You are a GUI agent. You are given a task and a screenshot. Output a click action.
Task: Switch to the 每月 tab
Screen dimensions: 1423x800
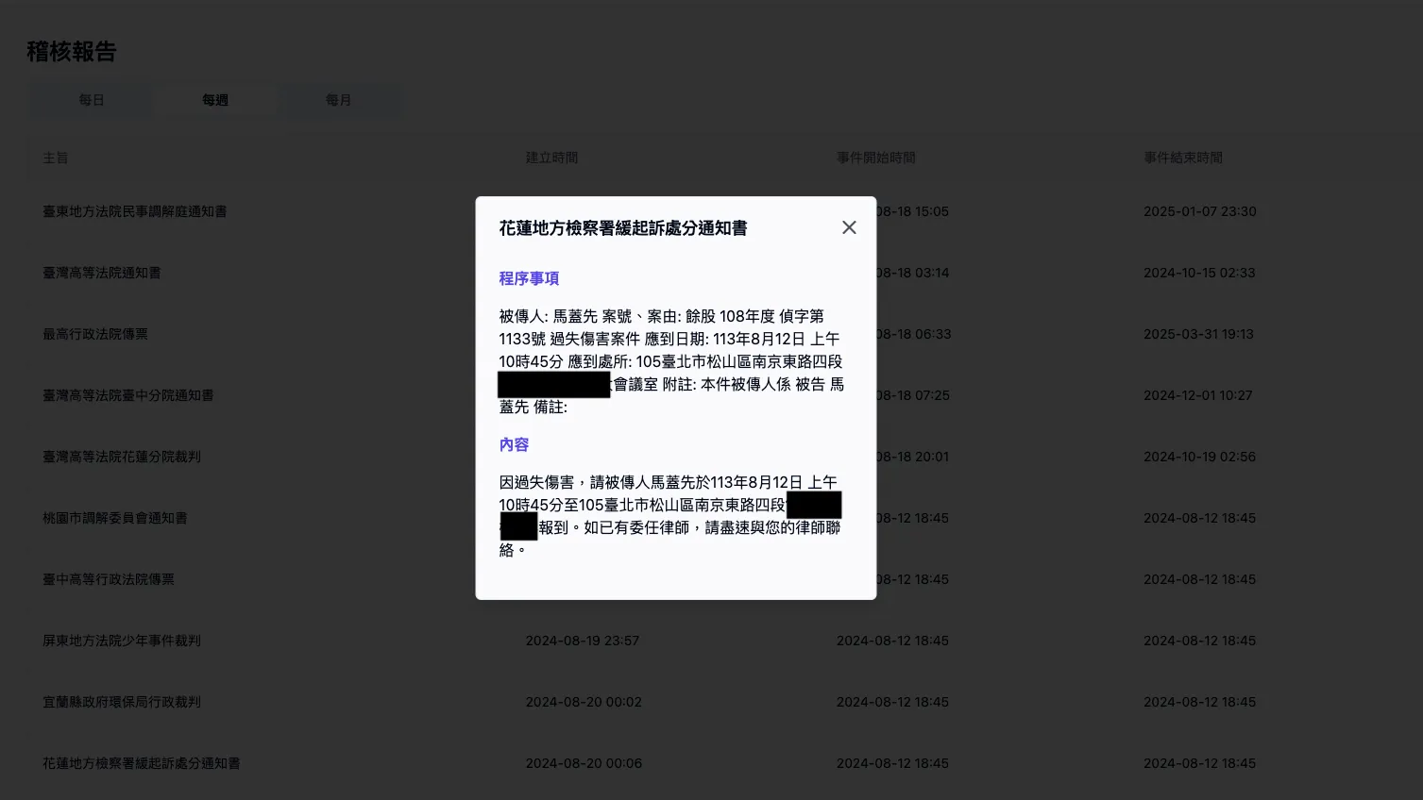[x=340, y=100]
